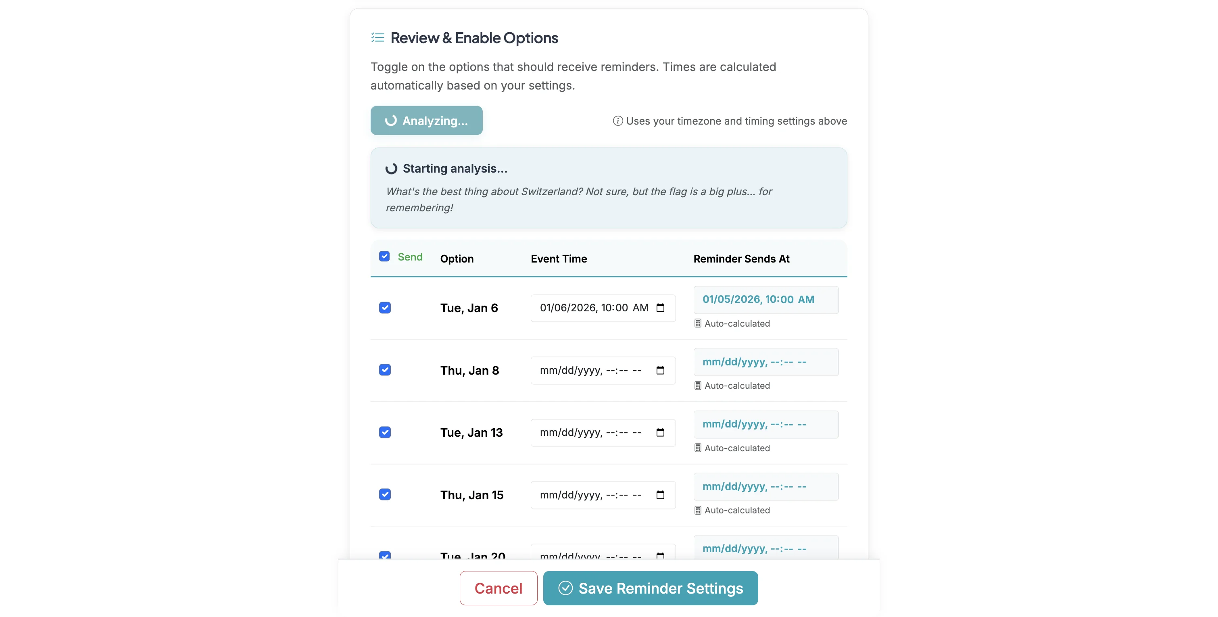
Task: Open the calendar icon for Thu, Jan 8
Action: click(x=661, y=370)
